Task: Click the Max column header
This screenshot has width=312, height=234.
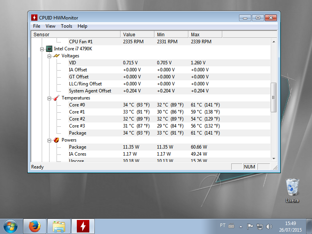Action: 205,34
